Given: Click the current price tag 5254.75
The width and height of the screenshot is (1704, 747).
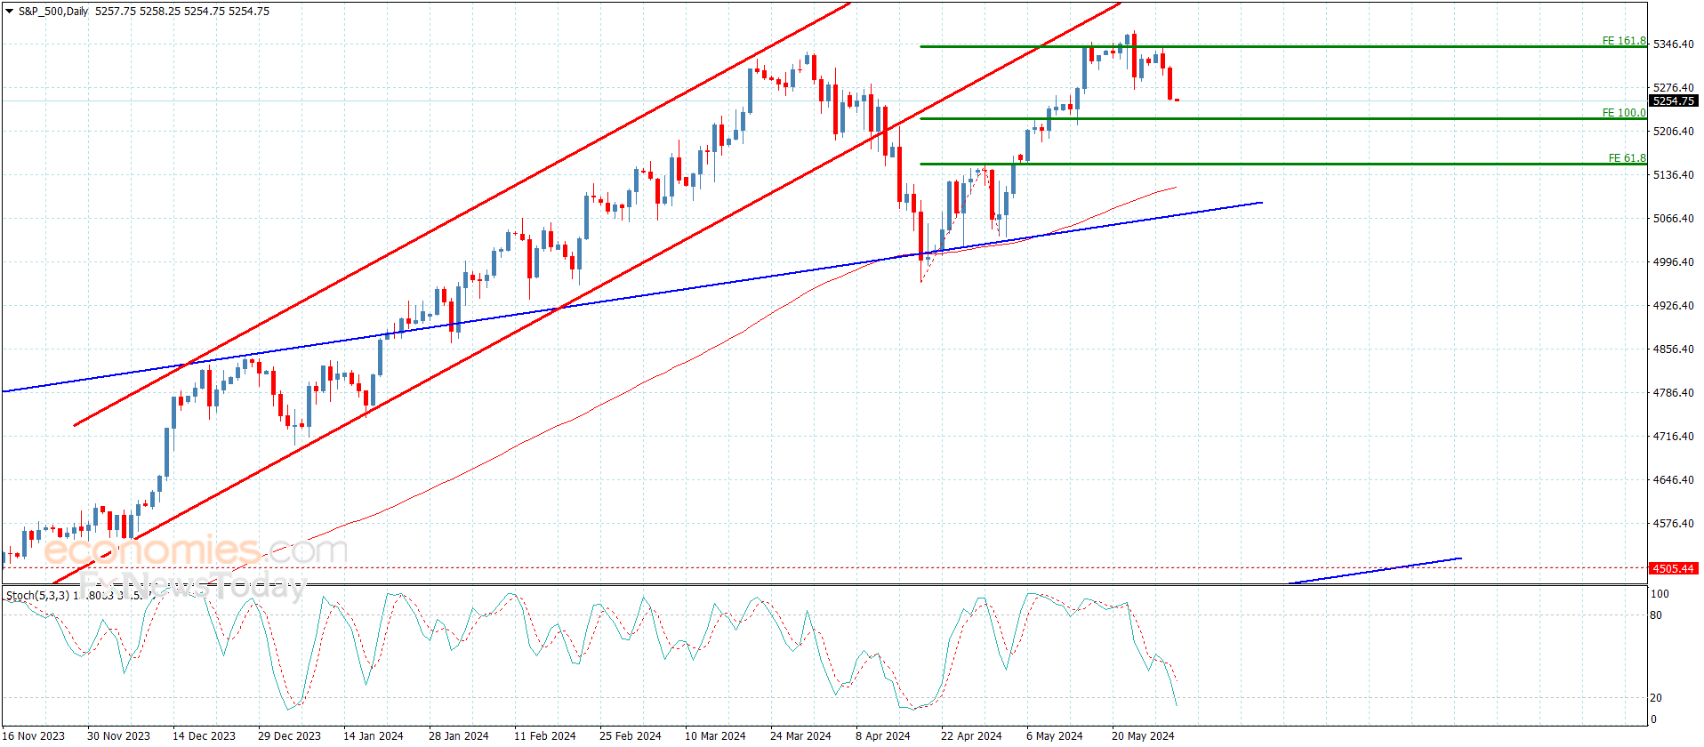Looking at the screenshot, I should 1673,100.
